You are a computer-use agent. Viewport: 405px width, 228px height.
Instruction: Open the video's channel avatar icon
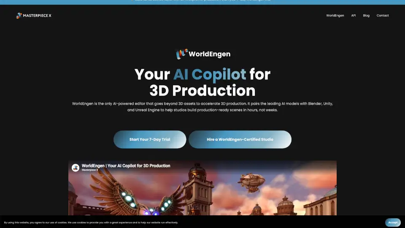[x=76, y=168]
